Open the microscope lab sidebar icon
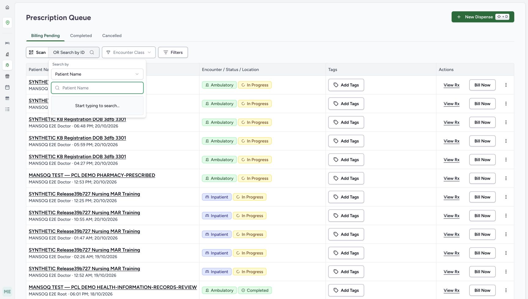 [x=7, y=54]
